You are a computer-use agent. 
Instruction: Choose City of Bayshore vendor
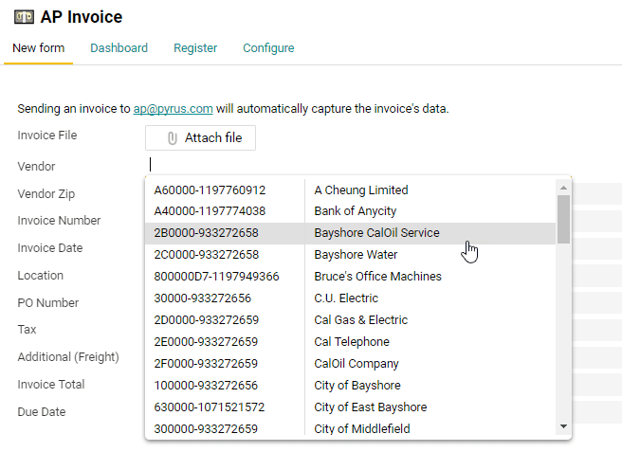click(x=357, y=386)
